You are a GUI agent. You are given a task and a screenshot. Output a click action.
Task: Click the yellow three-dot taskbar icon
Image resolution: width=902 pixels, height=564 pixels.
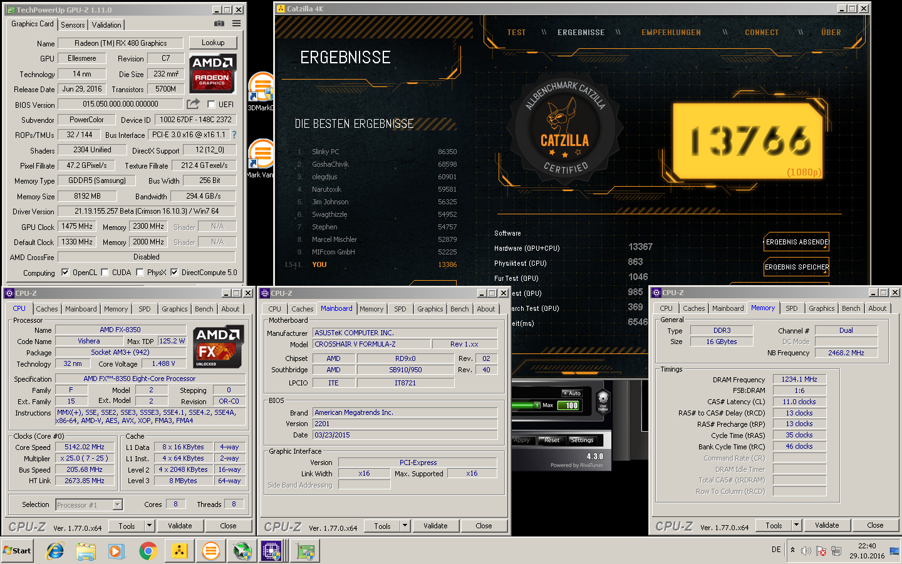tap(179, 551)
